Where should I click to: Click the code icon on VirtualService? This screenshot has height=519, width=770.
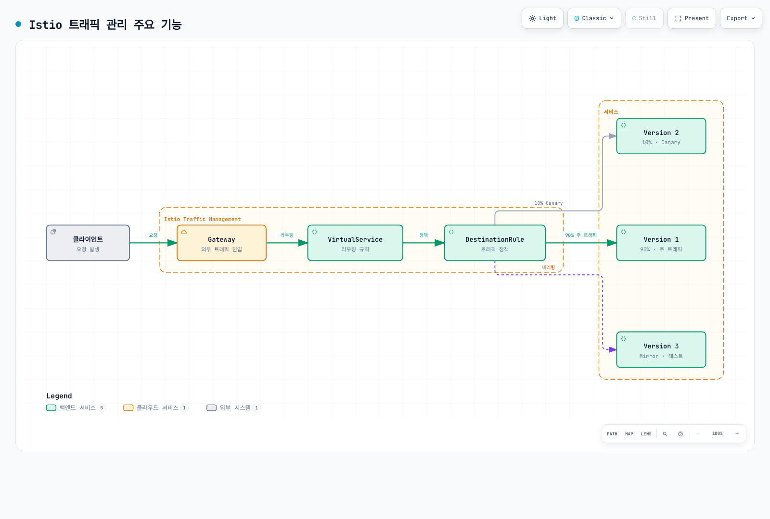(x=315, y=232)
